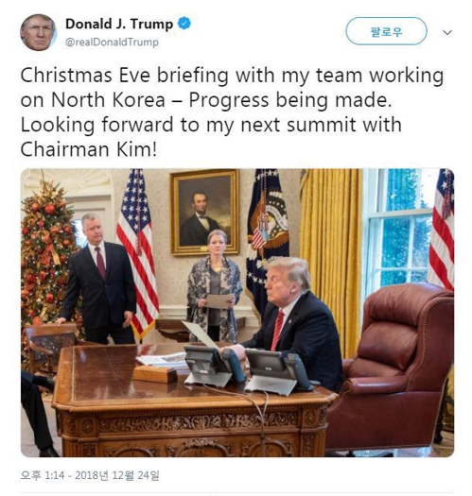
Task: Click the blue verified badge icon
Action: pos(184,24)
